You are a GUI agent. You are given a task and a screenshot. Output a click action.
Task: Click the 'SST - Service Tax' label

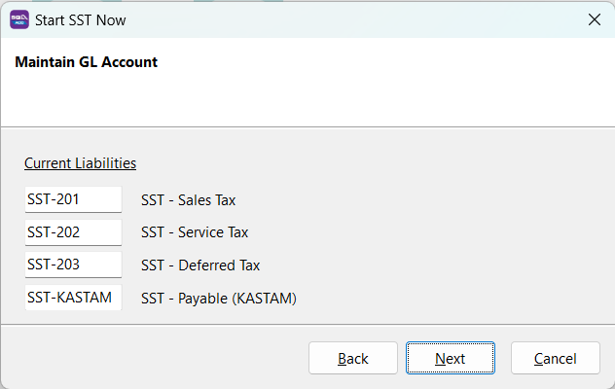(x=194, y=232)
